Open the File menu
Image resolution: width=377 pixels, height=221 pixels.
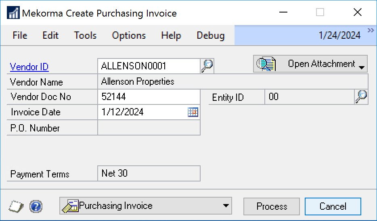tap(20, 35)
